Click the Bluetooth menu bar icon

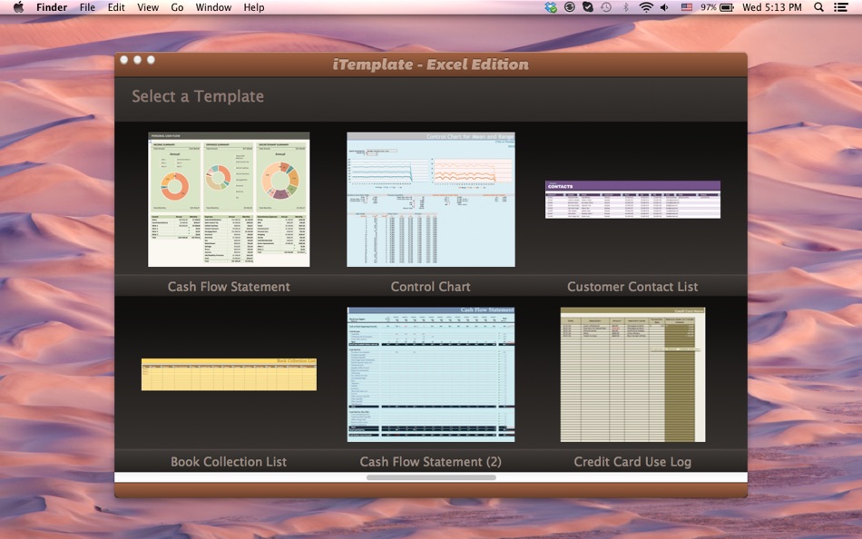[x=625, y=7]
